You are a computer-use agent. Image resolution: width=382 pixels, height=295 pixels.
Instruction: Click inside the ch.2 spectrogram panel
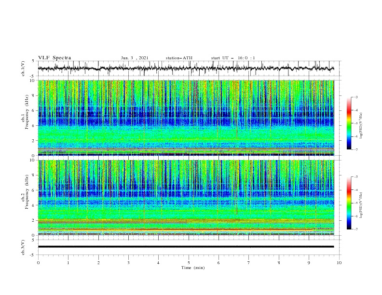[186, 198]
